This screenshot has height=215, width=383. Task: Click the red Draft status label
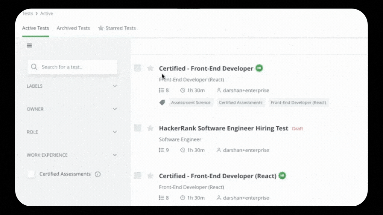point(297,129)
